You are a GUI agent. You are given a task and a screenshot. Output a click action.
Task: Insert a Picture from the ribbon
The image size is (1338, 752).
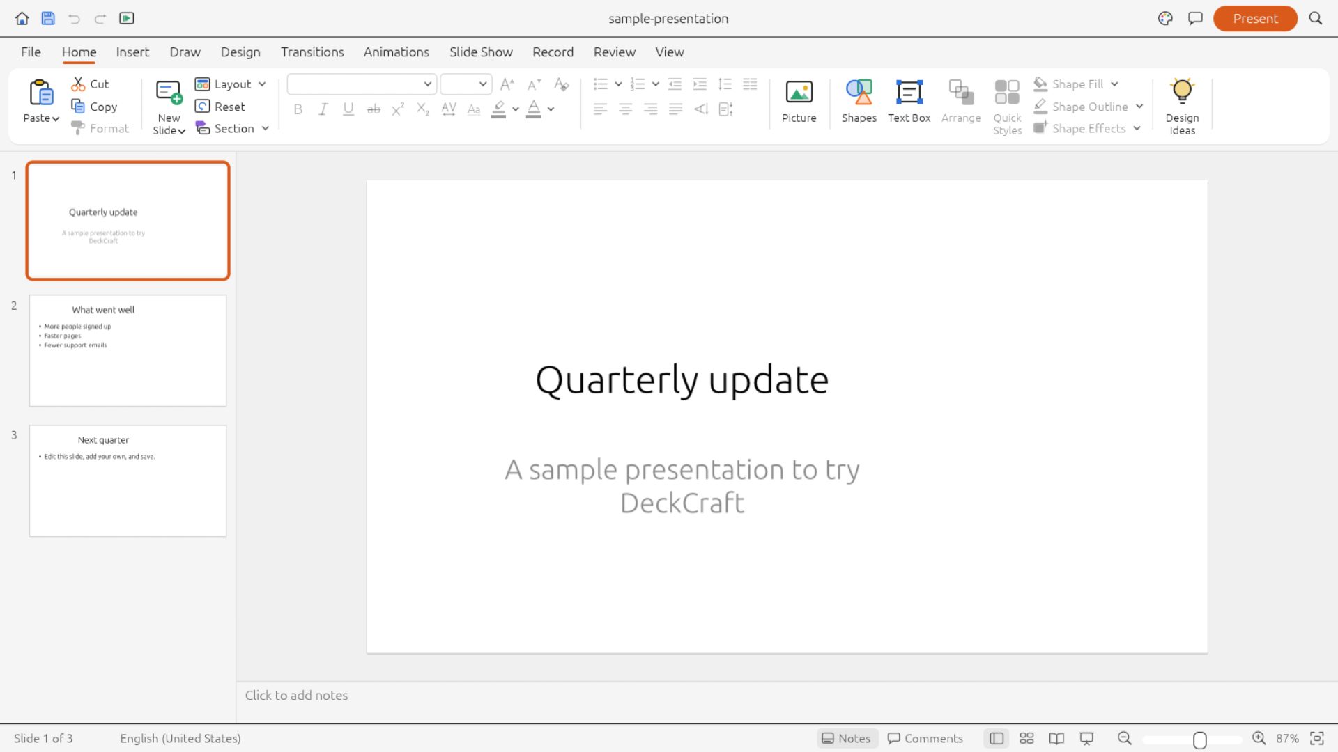coord(799,102)
